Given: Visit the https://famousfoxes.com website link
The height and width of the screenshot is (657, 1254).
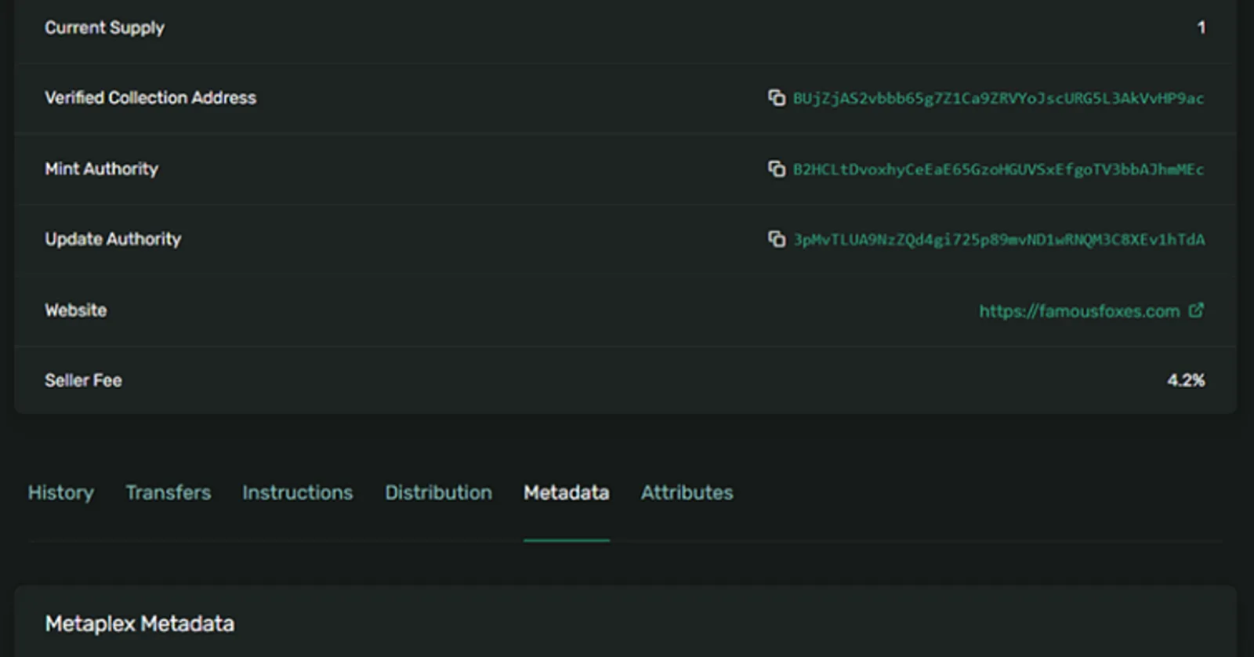Looking at the screenshot, I should (x=1079, y=311).
